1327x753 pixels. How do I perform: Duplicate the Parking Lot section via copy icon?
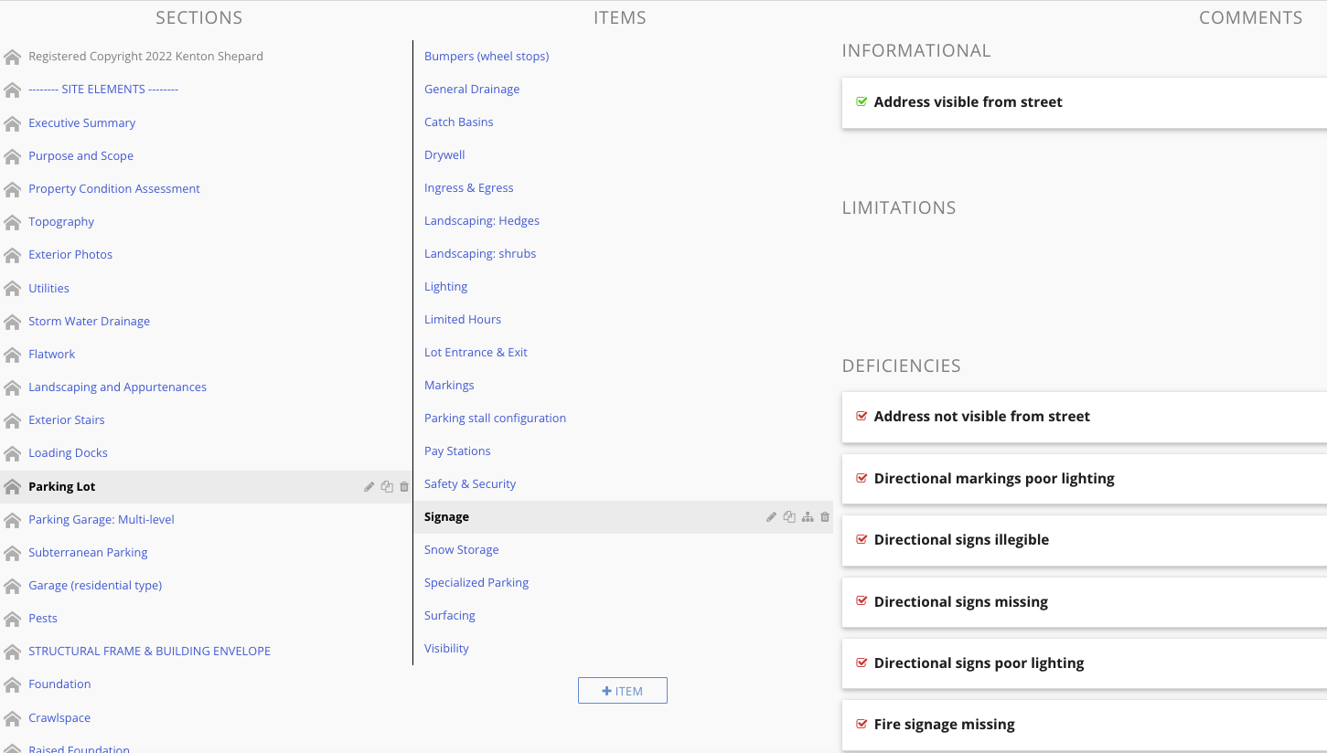387,487
